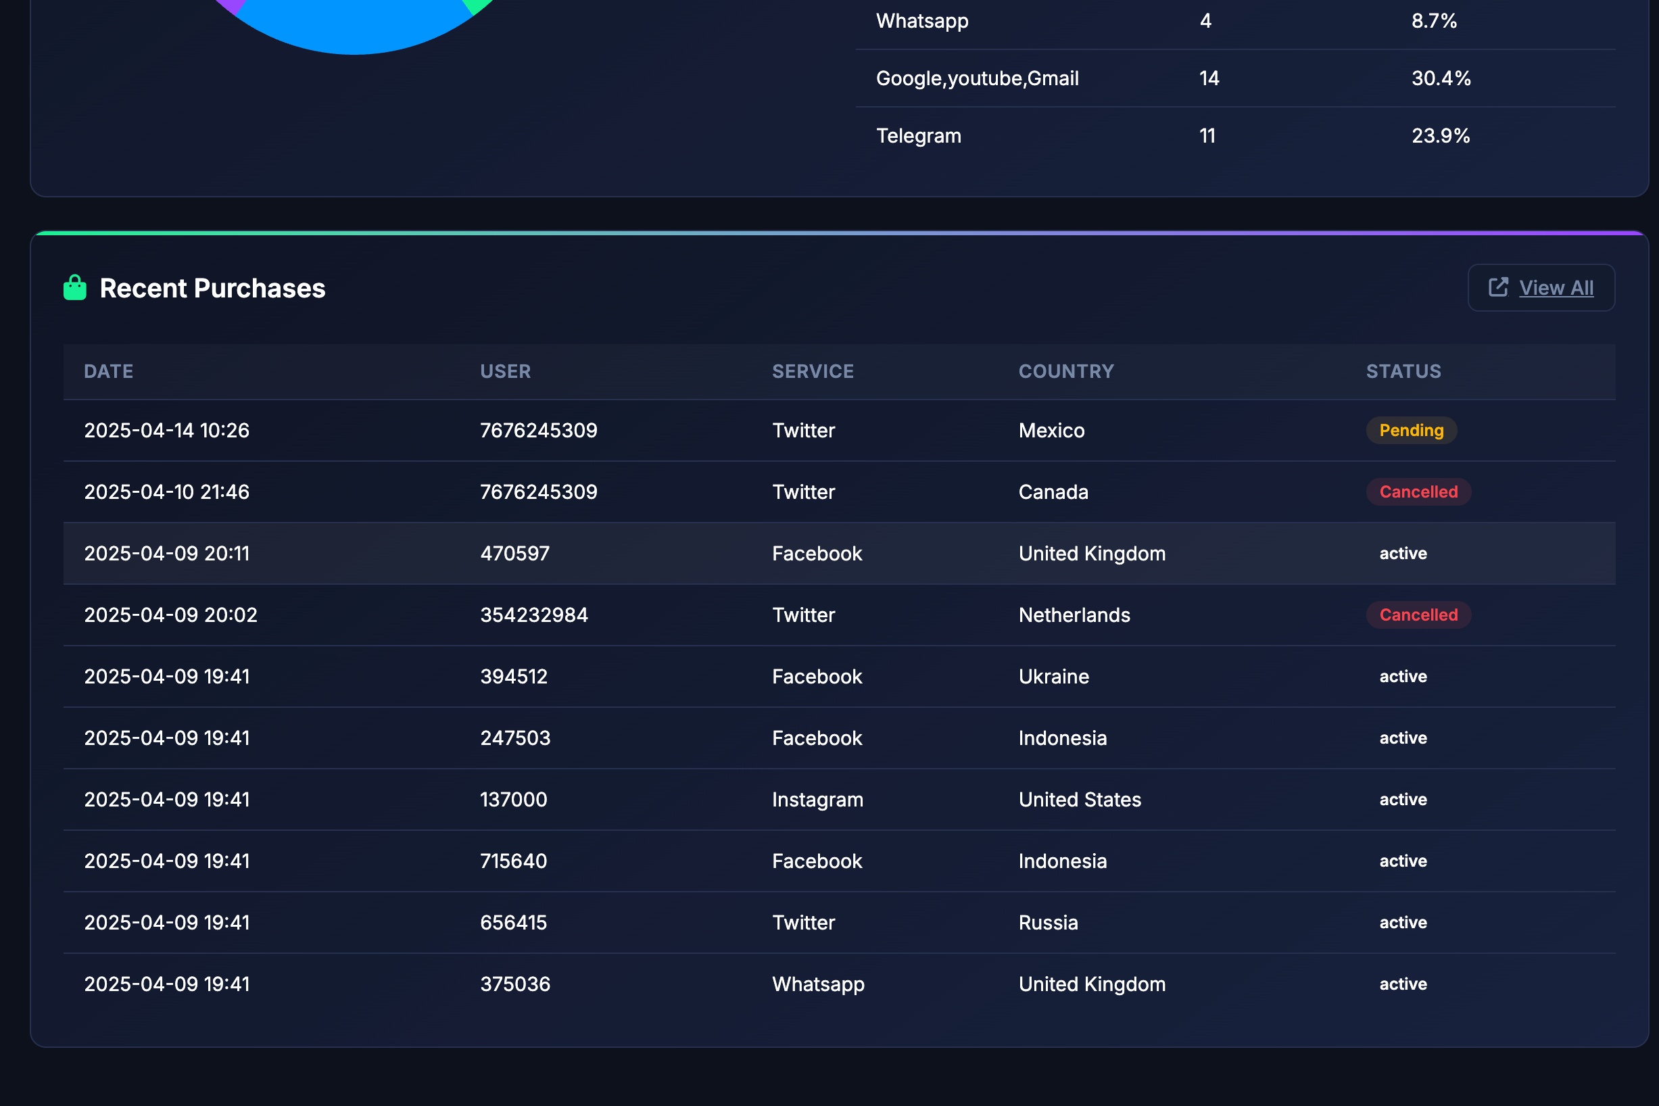
Task: Click user 7676245309 in the Mexico row
Action: pos(538,430)
